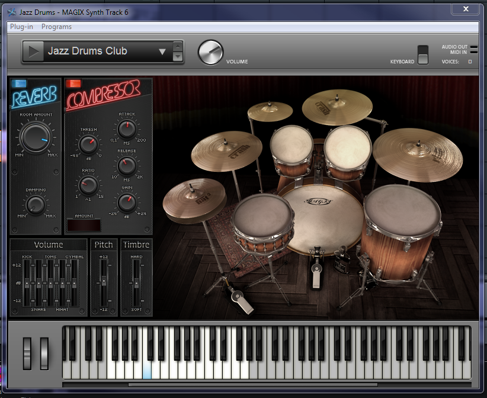The image size is (487, 398).
Task: Hit the top crash cymbal
Action: pyautogui.click(x=337, y=107)
